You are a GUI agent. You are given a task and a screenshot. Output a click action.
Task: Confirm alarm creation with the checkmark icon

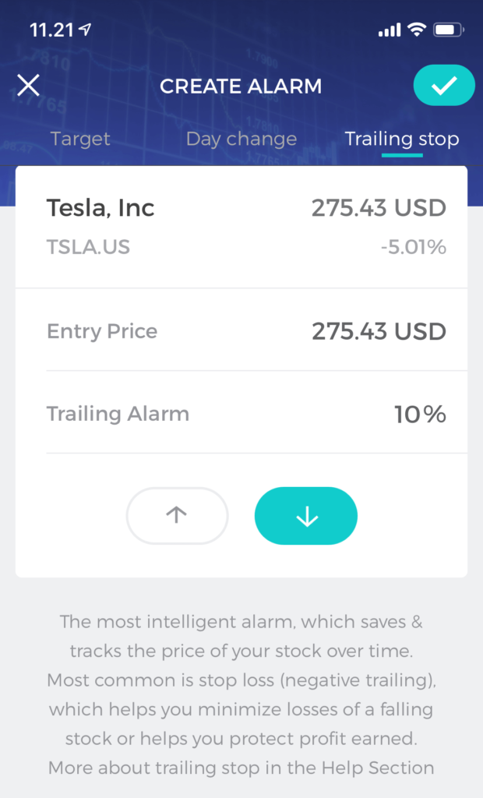point(443,86)
